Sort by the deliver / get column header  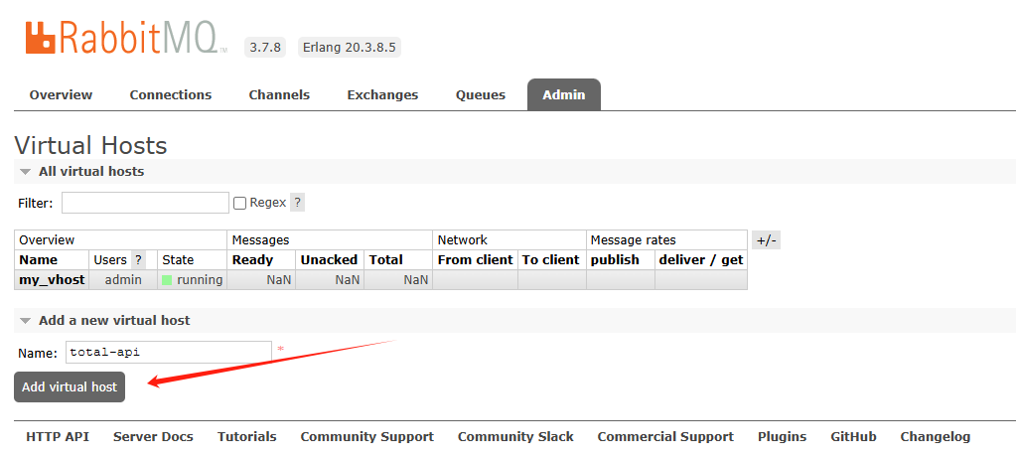pyautogui.click(x=701, y=260)
